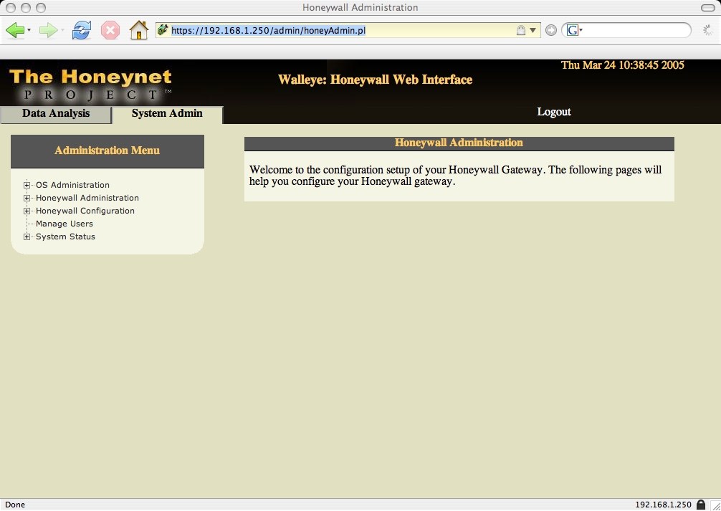The height and width of the screenshot is (511, 721).
Task: Click inside the Google search box
Action: [636, 30]
